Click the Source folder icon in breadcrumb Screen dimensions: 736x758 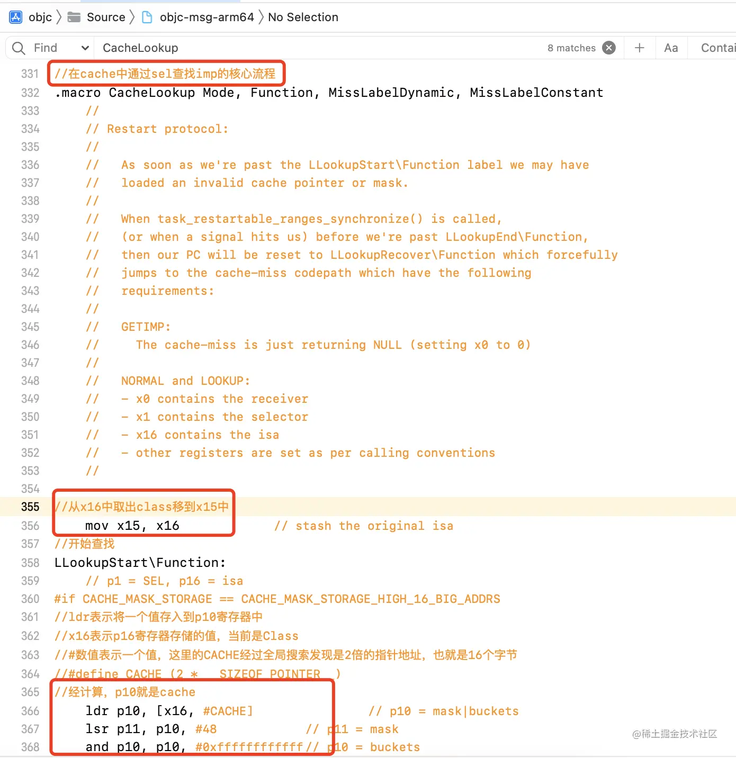[x=74, y=17]
